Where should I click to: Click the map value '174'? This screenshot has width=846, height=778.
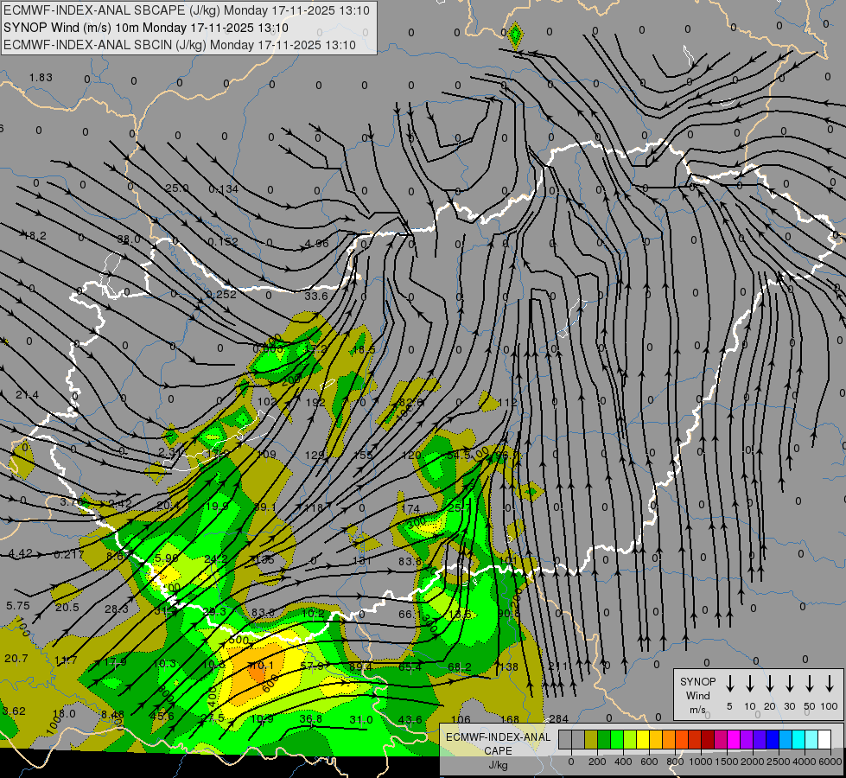coord(410,508)
